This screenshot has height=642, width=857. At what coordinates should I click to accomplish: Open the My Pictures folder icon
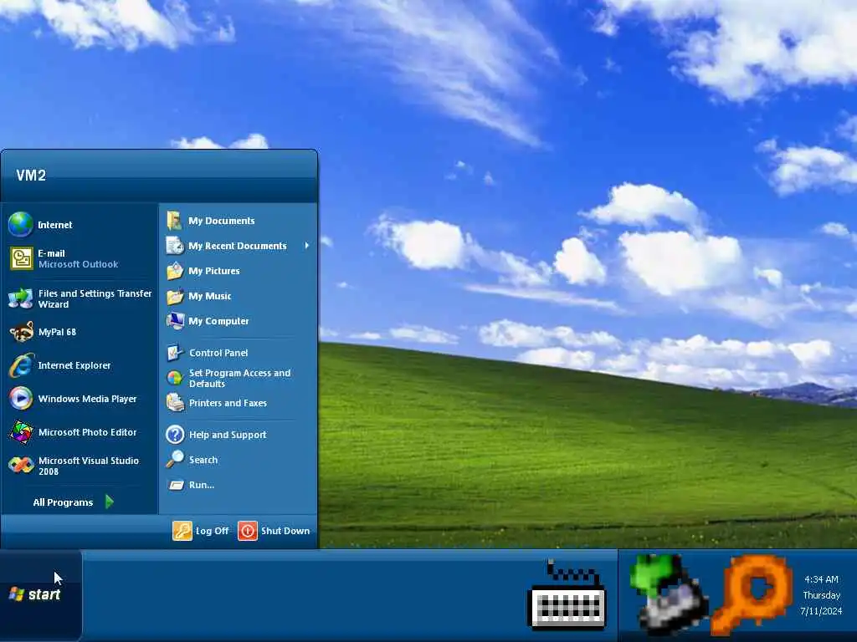click(175, 271)
